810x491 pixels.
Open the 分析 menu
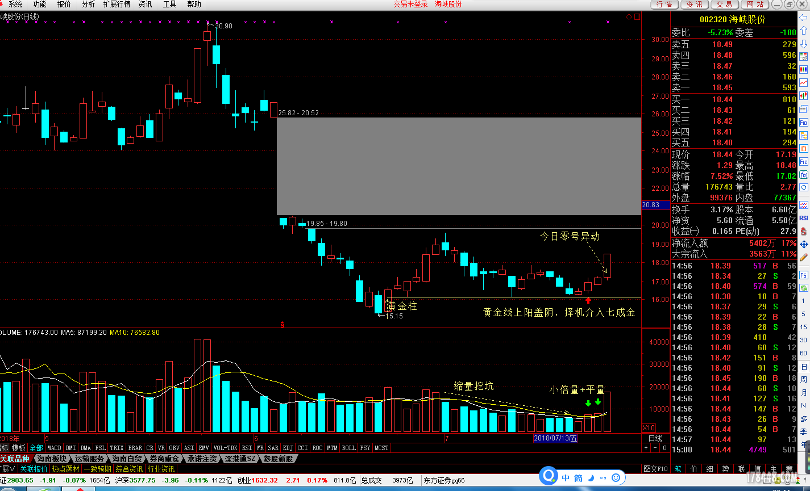(88, 4)
